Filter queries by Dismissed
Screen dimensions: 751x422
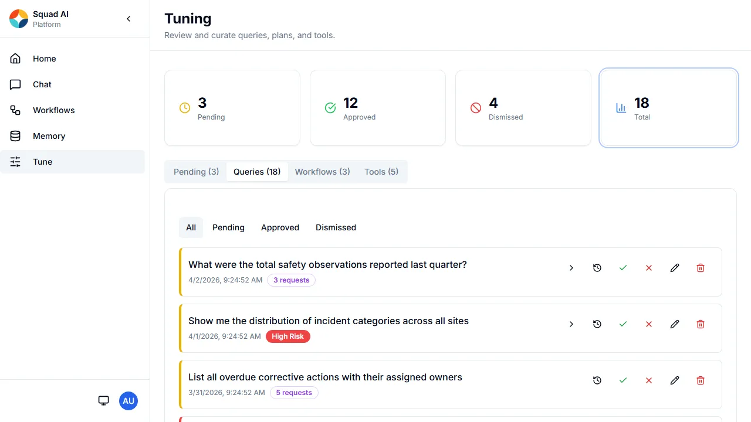(336, 227)
